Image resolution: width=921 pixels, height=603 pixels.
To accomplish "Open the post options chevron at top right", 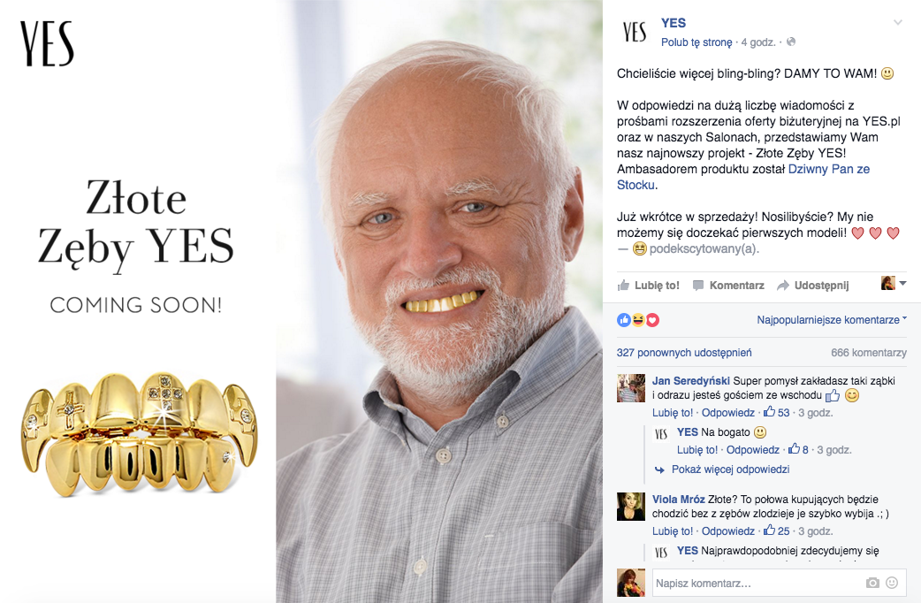I will click(x=897, y=22).
